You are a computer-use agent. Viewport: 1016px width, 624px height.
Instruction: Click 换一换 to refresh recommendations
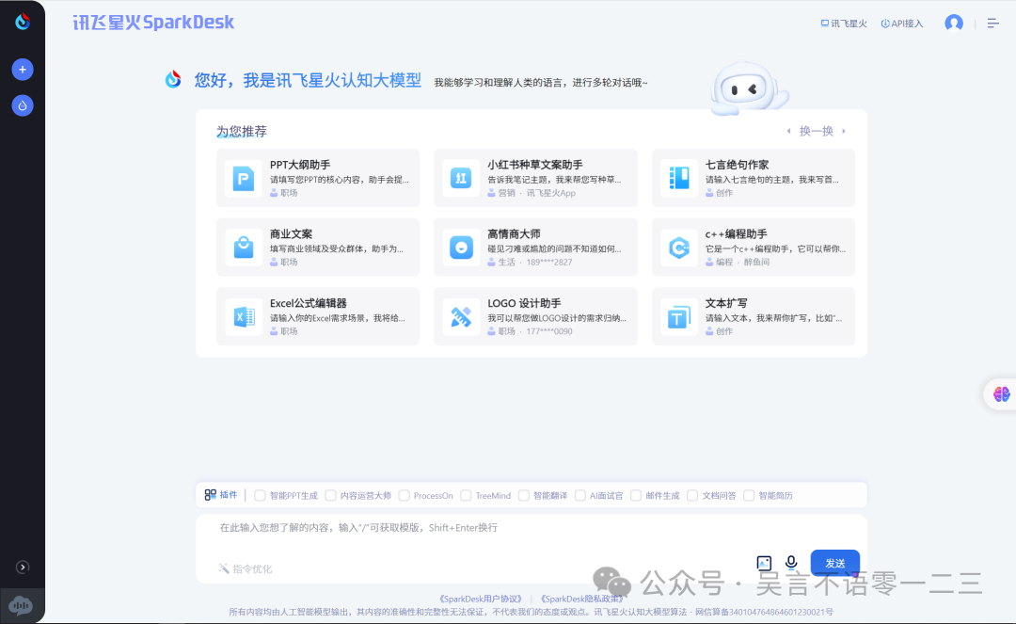tap(815, 131)
